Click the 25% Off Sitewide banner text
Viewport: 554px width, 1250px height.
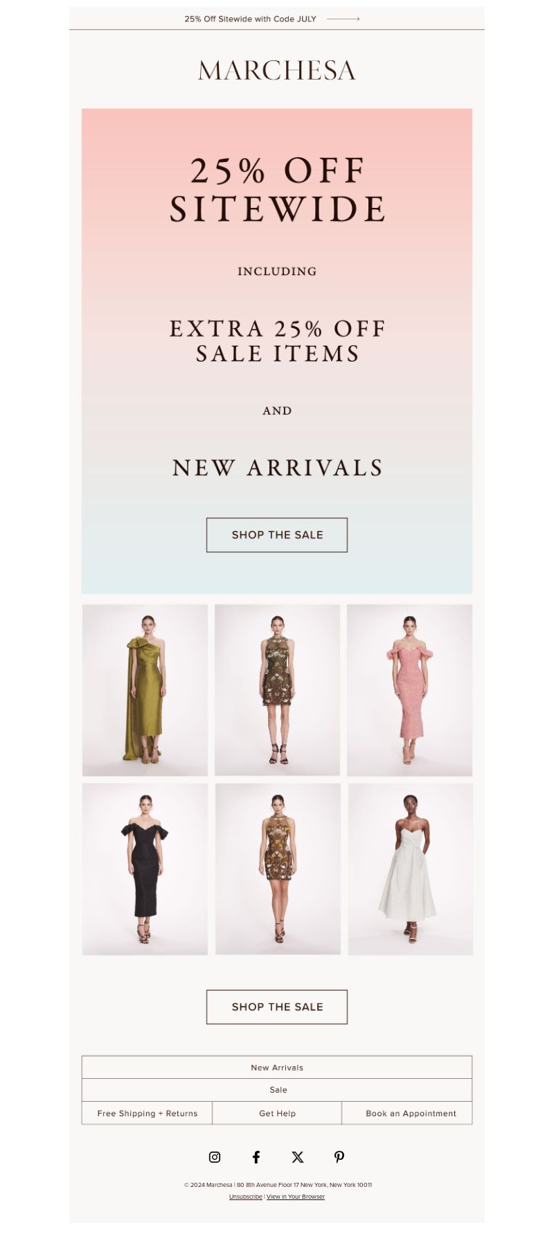[x=250, y=19]
